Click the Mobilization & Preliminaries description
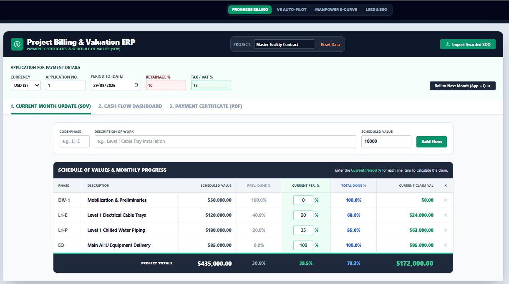The image size is (509, 284). [117, 200]
